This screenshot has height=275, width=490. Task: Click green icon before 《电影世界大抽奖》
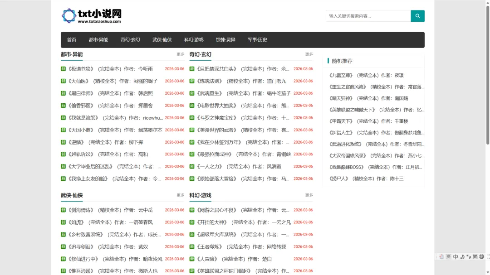tap(192, 105)
